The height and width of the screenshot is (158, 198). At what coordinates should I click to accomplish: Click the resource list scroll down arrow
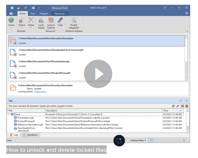point(186,79)
